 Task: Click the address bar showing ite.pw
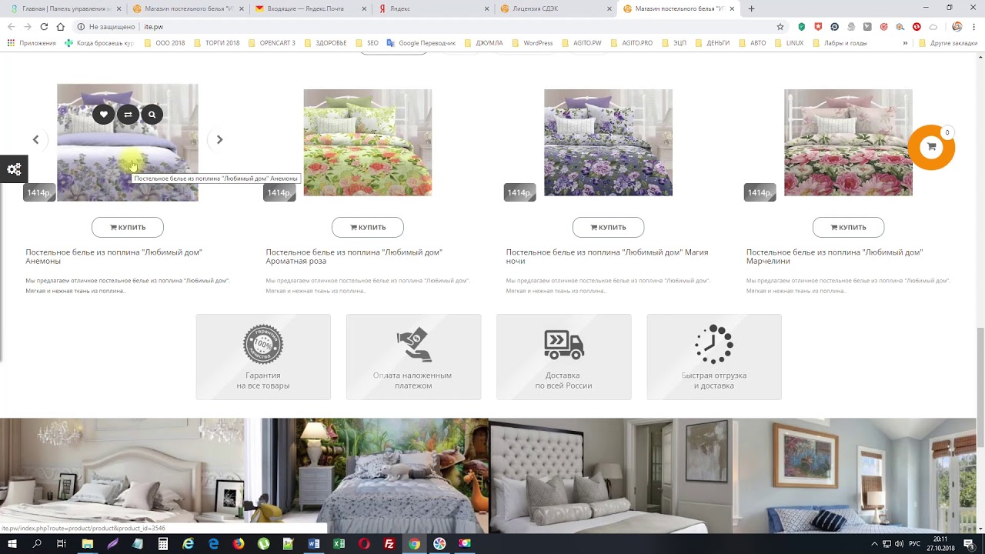click(x=423, y=26)
